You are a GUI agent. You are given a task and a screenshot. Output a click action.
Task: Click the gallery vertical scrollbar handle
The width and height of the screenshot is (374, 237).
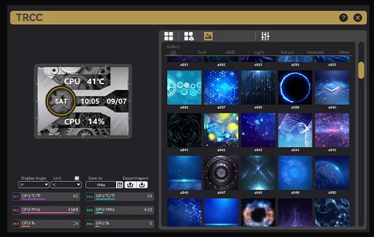pos(361,70)
